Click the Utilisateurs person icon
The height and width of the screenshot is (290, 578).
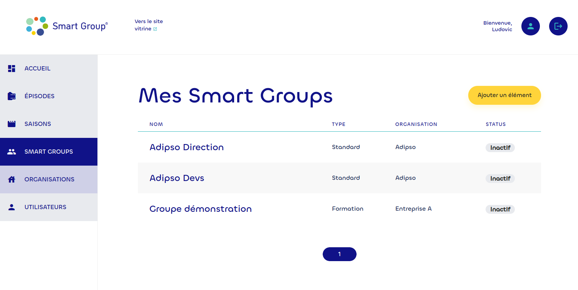tap(12, 207)
